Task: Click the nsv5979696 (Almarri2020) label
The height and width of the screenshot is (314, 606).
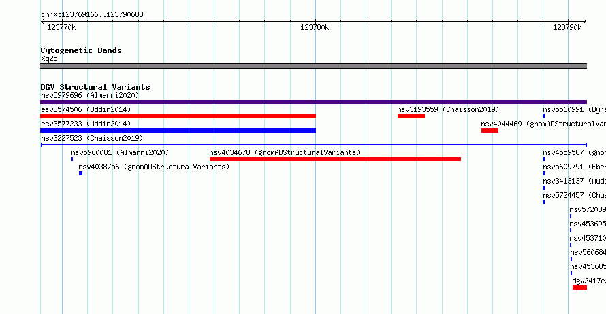Action: click(x=90, y=95)
